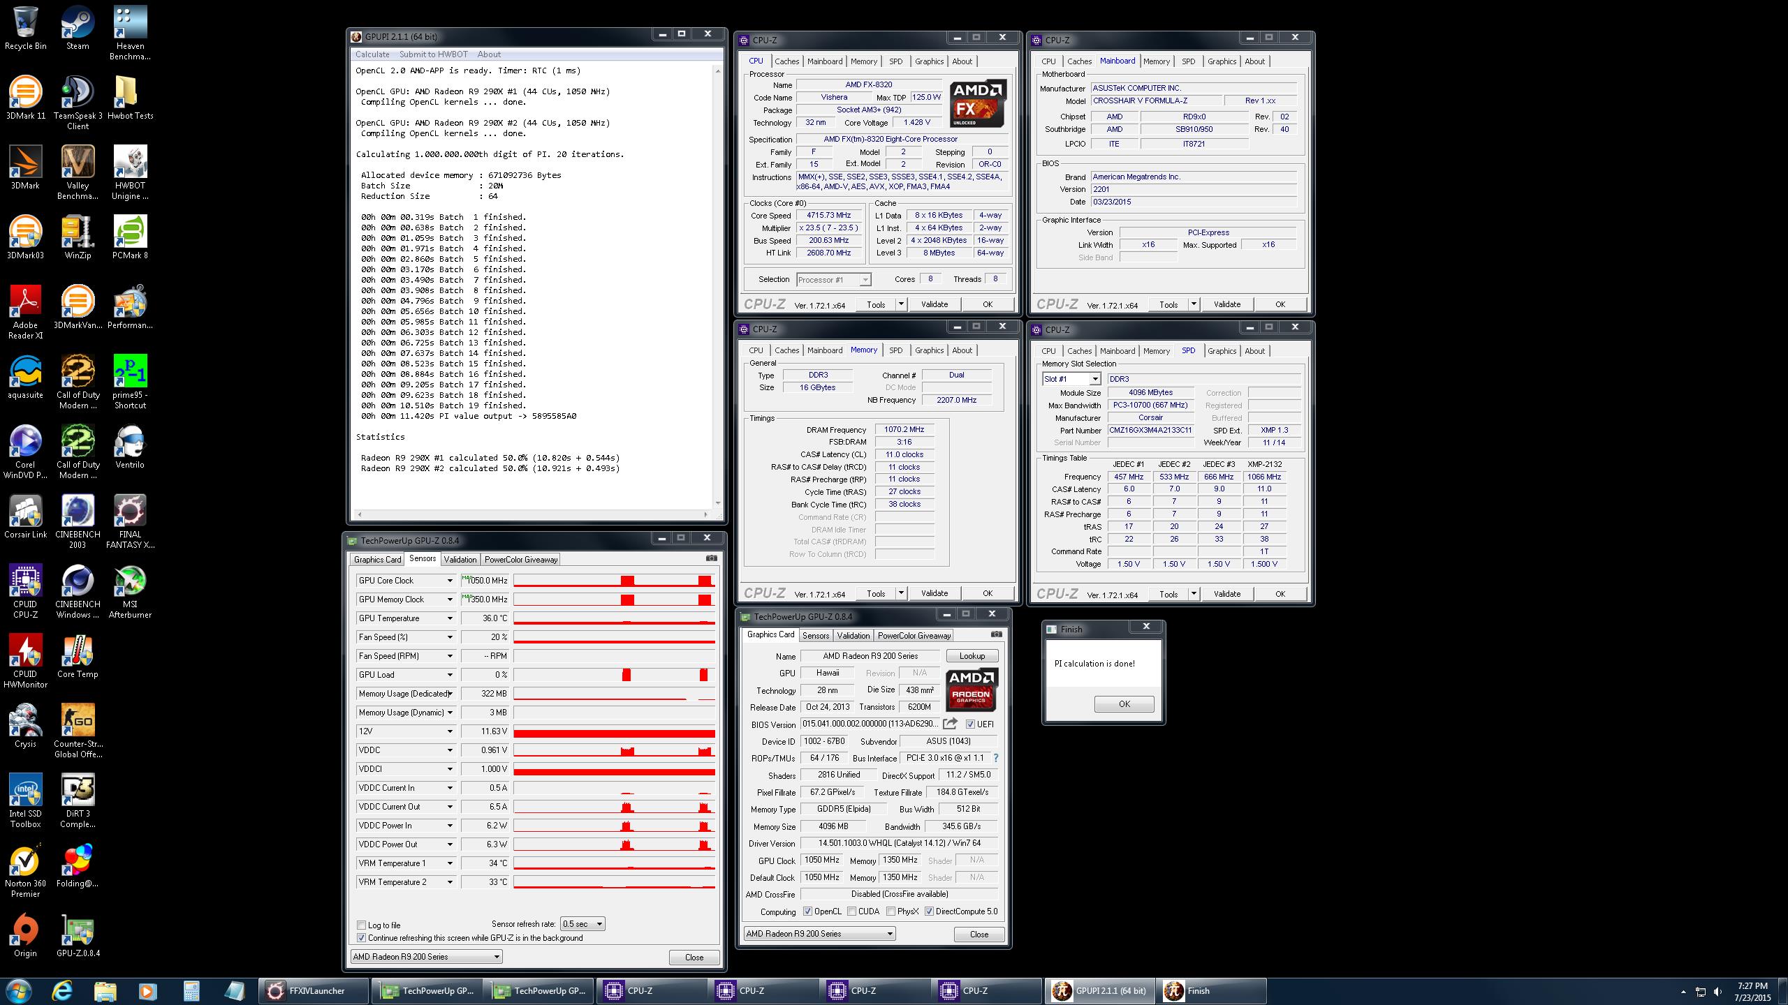1788x1005 pixels.
Task: Select Validation tab in GPU-Z Sensors window
Action: tap(460, 560)
